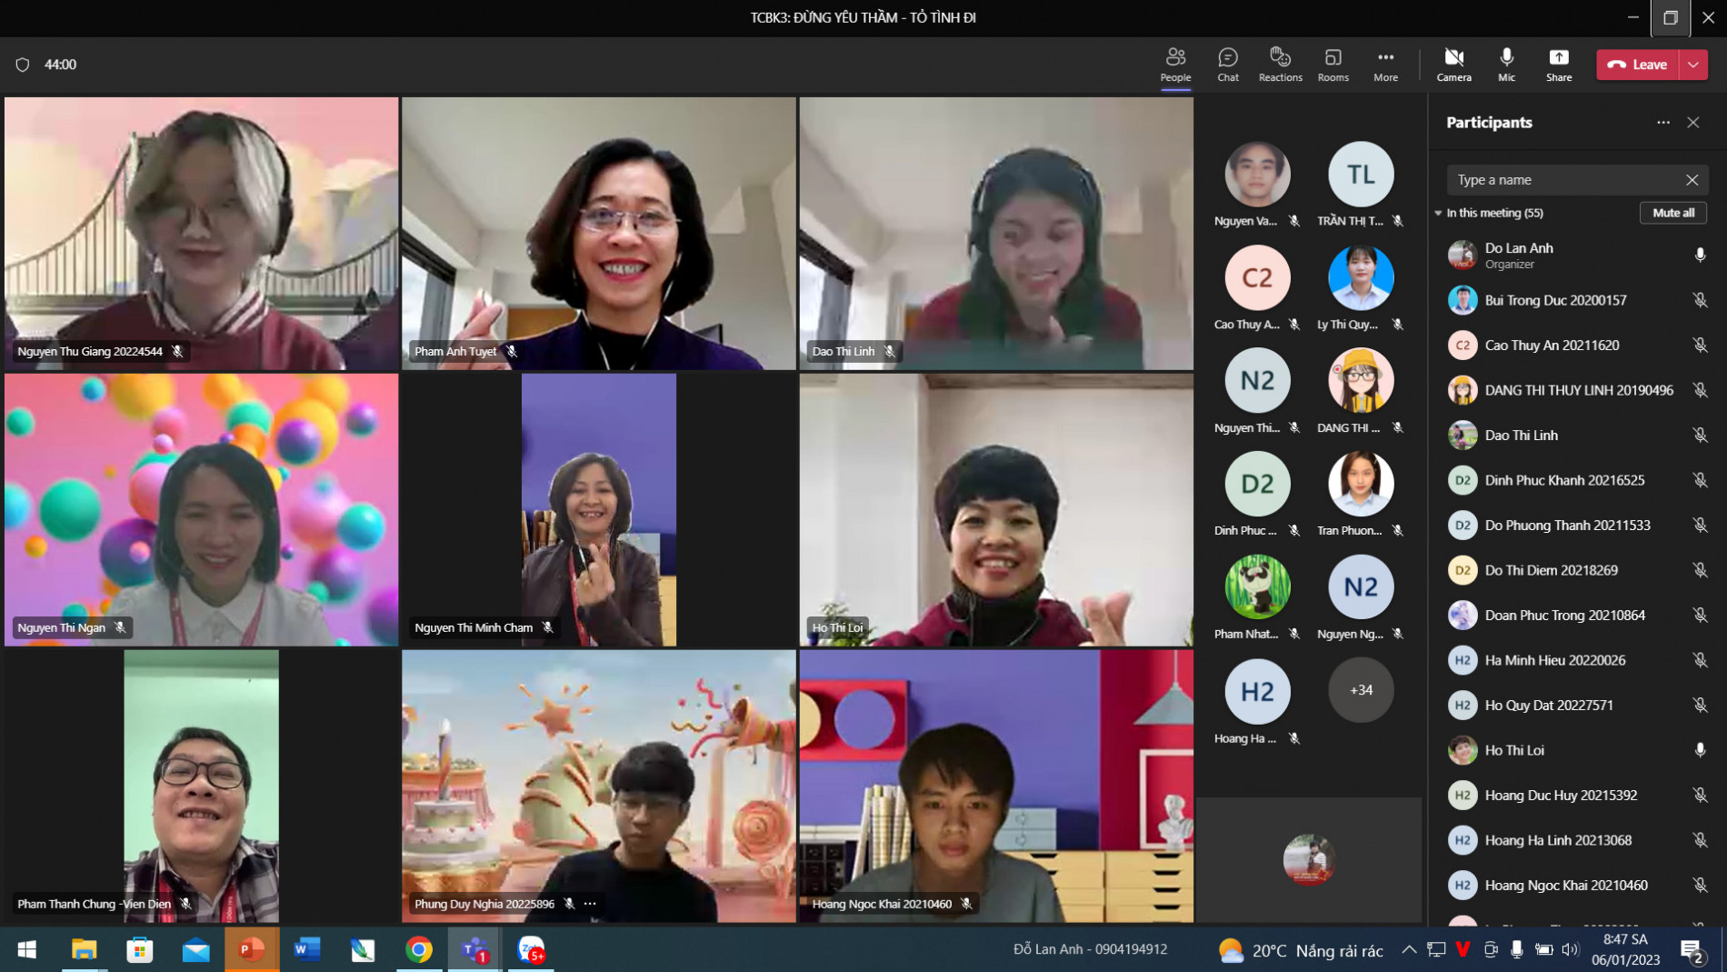The height and width of the screenshot is (972, 1727).
Task: Select Pham Anh Tuyet's video tile
Action: (598, 234)
